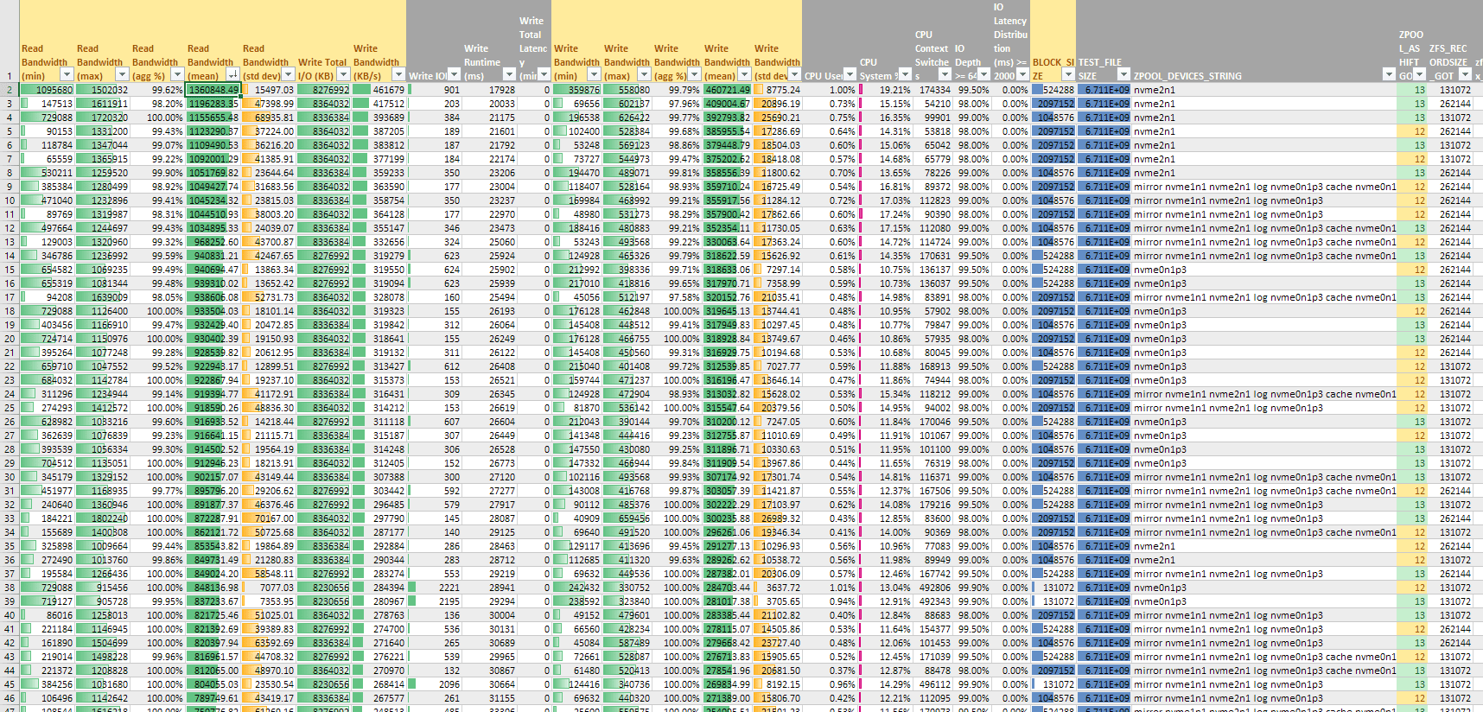Select cell containing 26989.32

coord(777,518)
